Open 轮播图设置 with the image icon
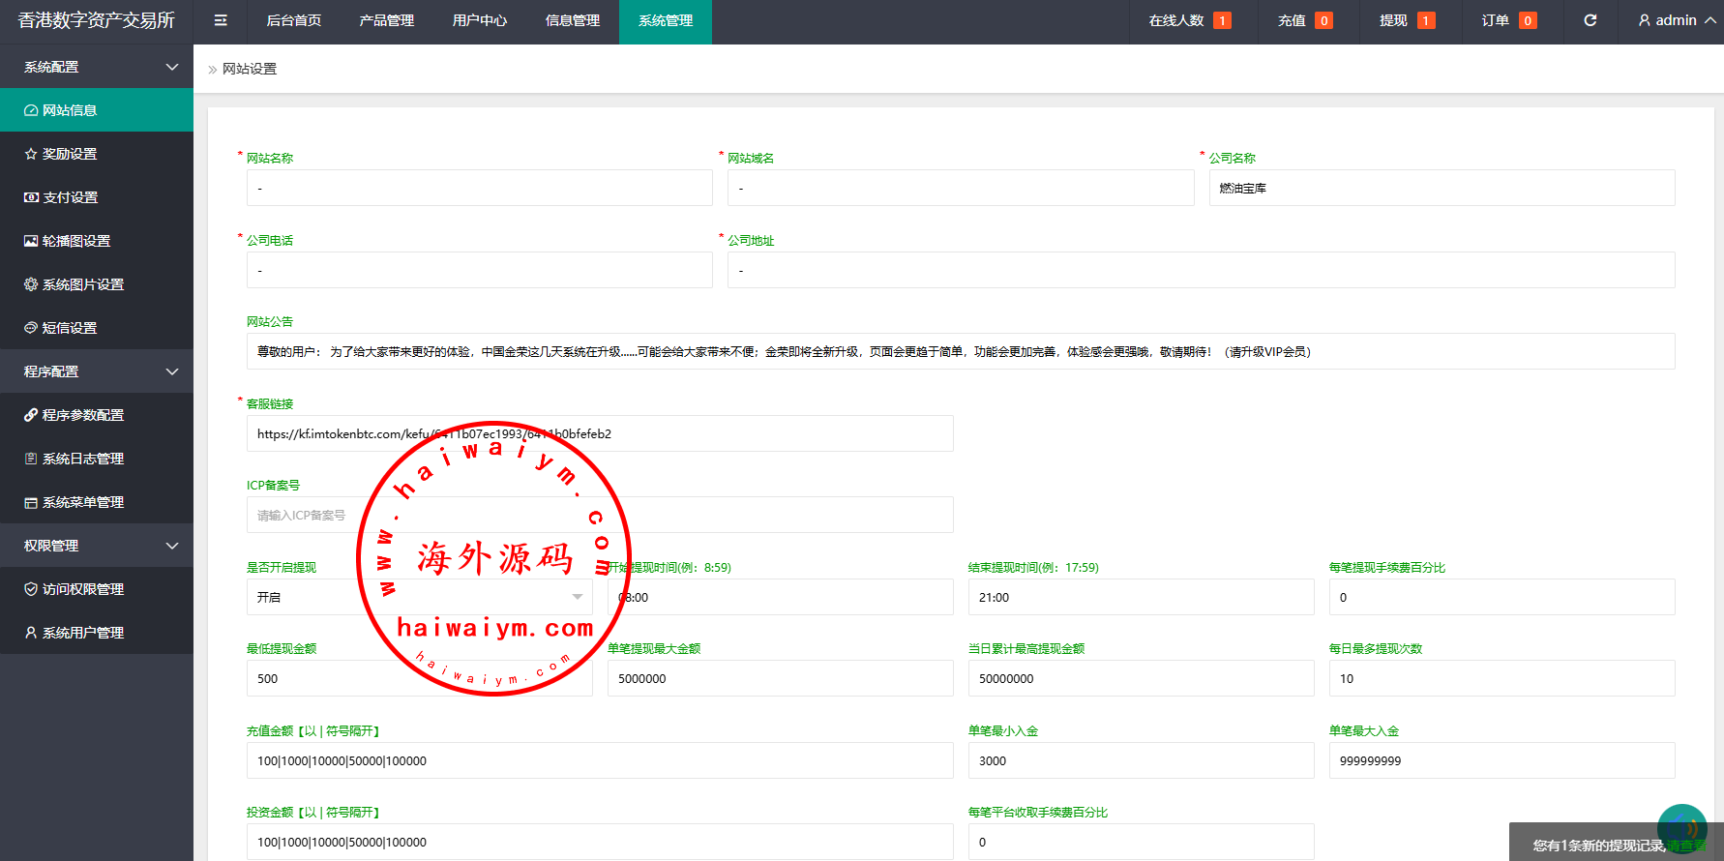The height and width of the screenshot is (861, 1724). click(x=75, y=241)
